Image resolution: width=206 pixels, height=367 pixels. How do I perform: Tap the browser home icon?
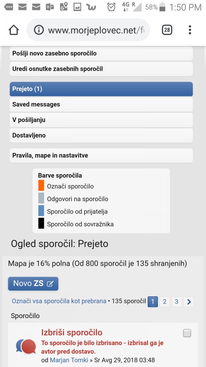(14, 30)
